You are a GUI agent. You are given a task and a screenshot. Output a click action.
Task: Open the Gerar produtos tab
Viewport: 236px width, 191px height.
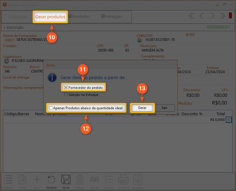pos(50,17)
